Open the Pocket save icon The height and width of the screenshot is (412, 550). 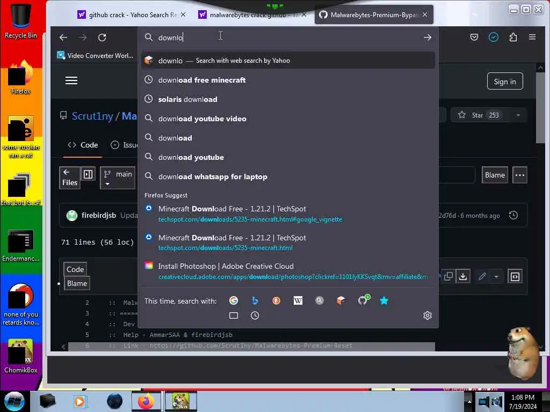click(x=474, y=37)
